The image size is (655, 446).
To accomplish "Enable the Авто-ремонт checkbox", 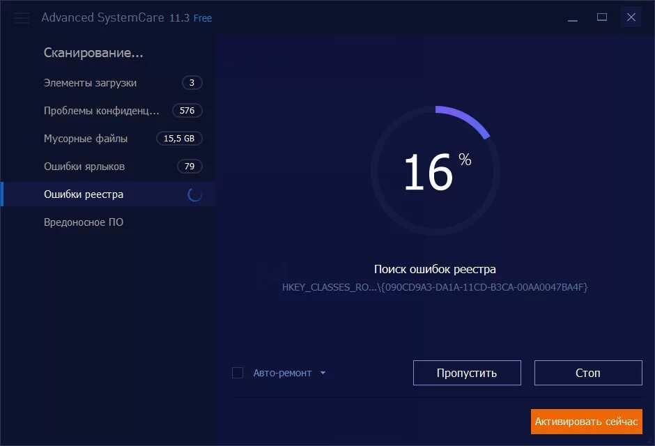I will (x=238, y=373).
